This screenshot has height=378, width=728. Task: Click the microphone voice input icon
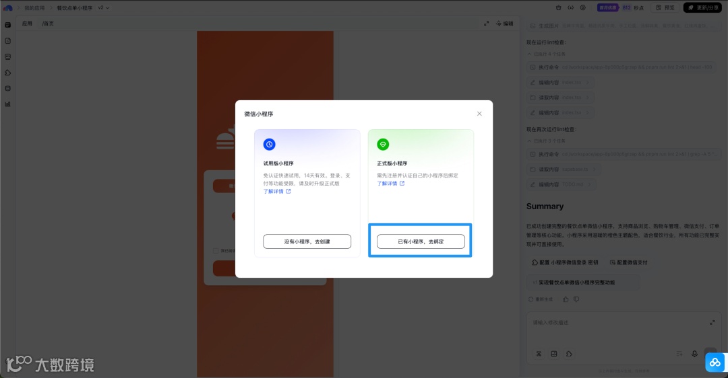click(x=694, y=354)
